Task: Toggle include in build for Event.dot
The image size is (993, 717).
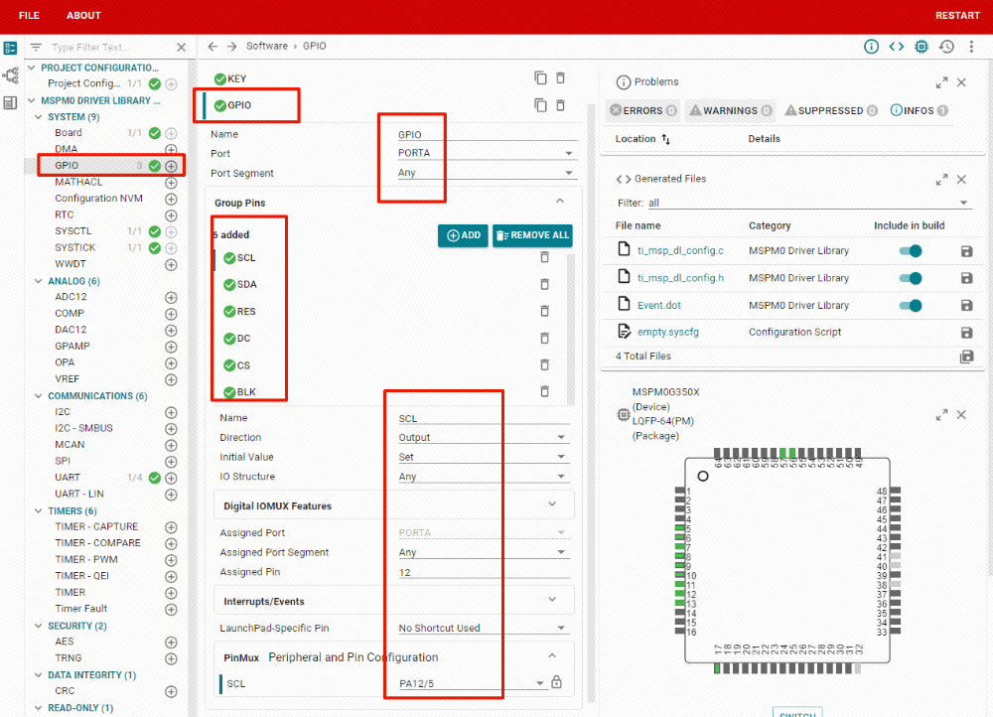Action: (x=911, y=305)
